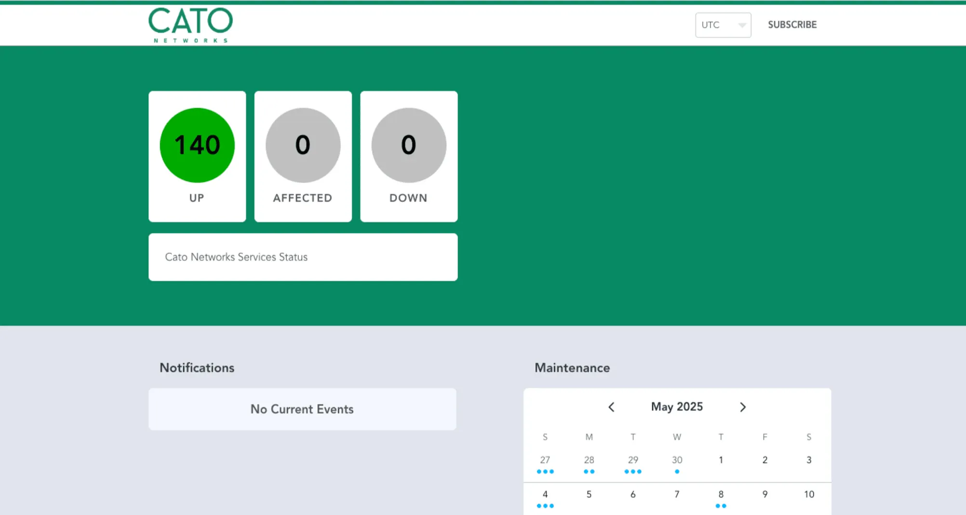Viewport: 966px width, 515px height.
Task: Select May 9 in calendar
Action: tap(765, 494)
